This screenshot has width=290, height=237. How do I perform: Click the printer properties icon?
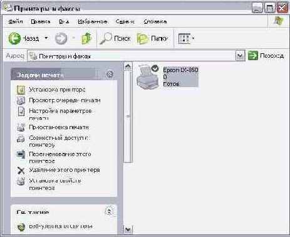(21, 181)
